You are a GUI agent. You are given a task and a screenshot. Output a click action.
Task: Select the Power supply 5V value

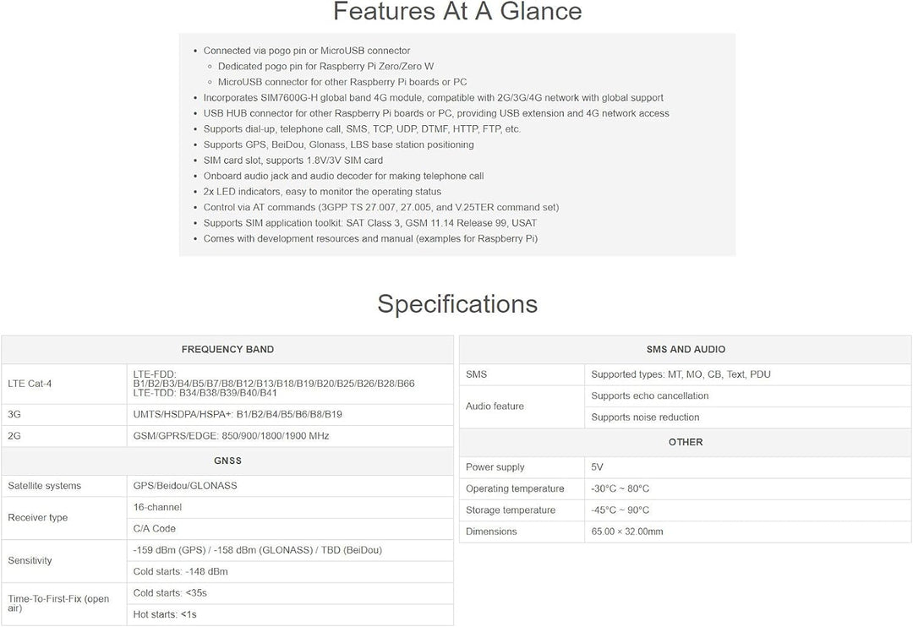coord(597,467)
